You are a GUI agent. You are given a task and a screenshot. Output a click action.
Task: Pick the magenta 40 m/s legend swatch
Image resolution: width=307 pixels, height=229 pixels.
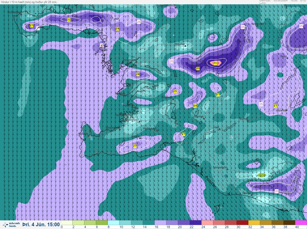tap(301, 223)
